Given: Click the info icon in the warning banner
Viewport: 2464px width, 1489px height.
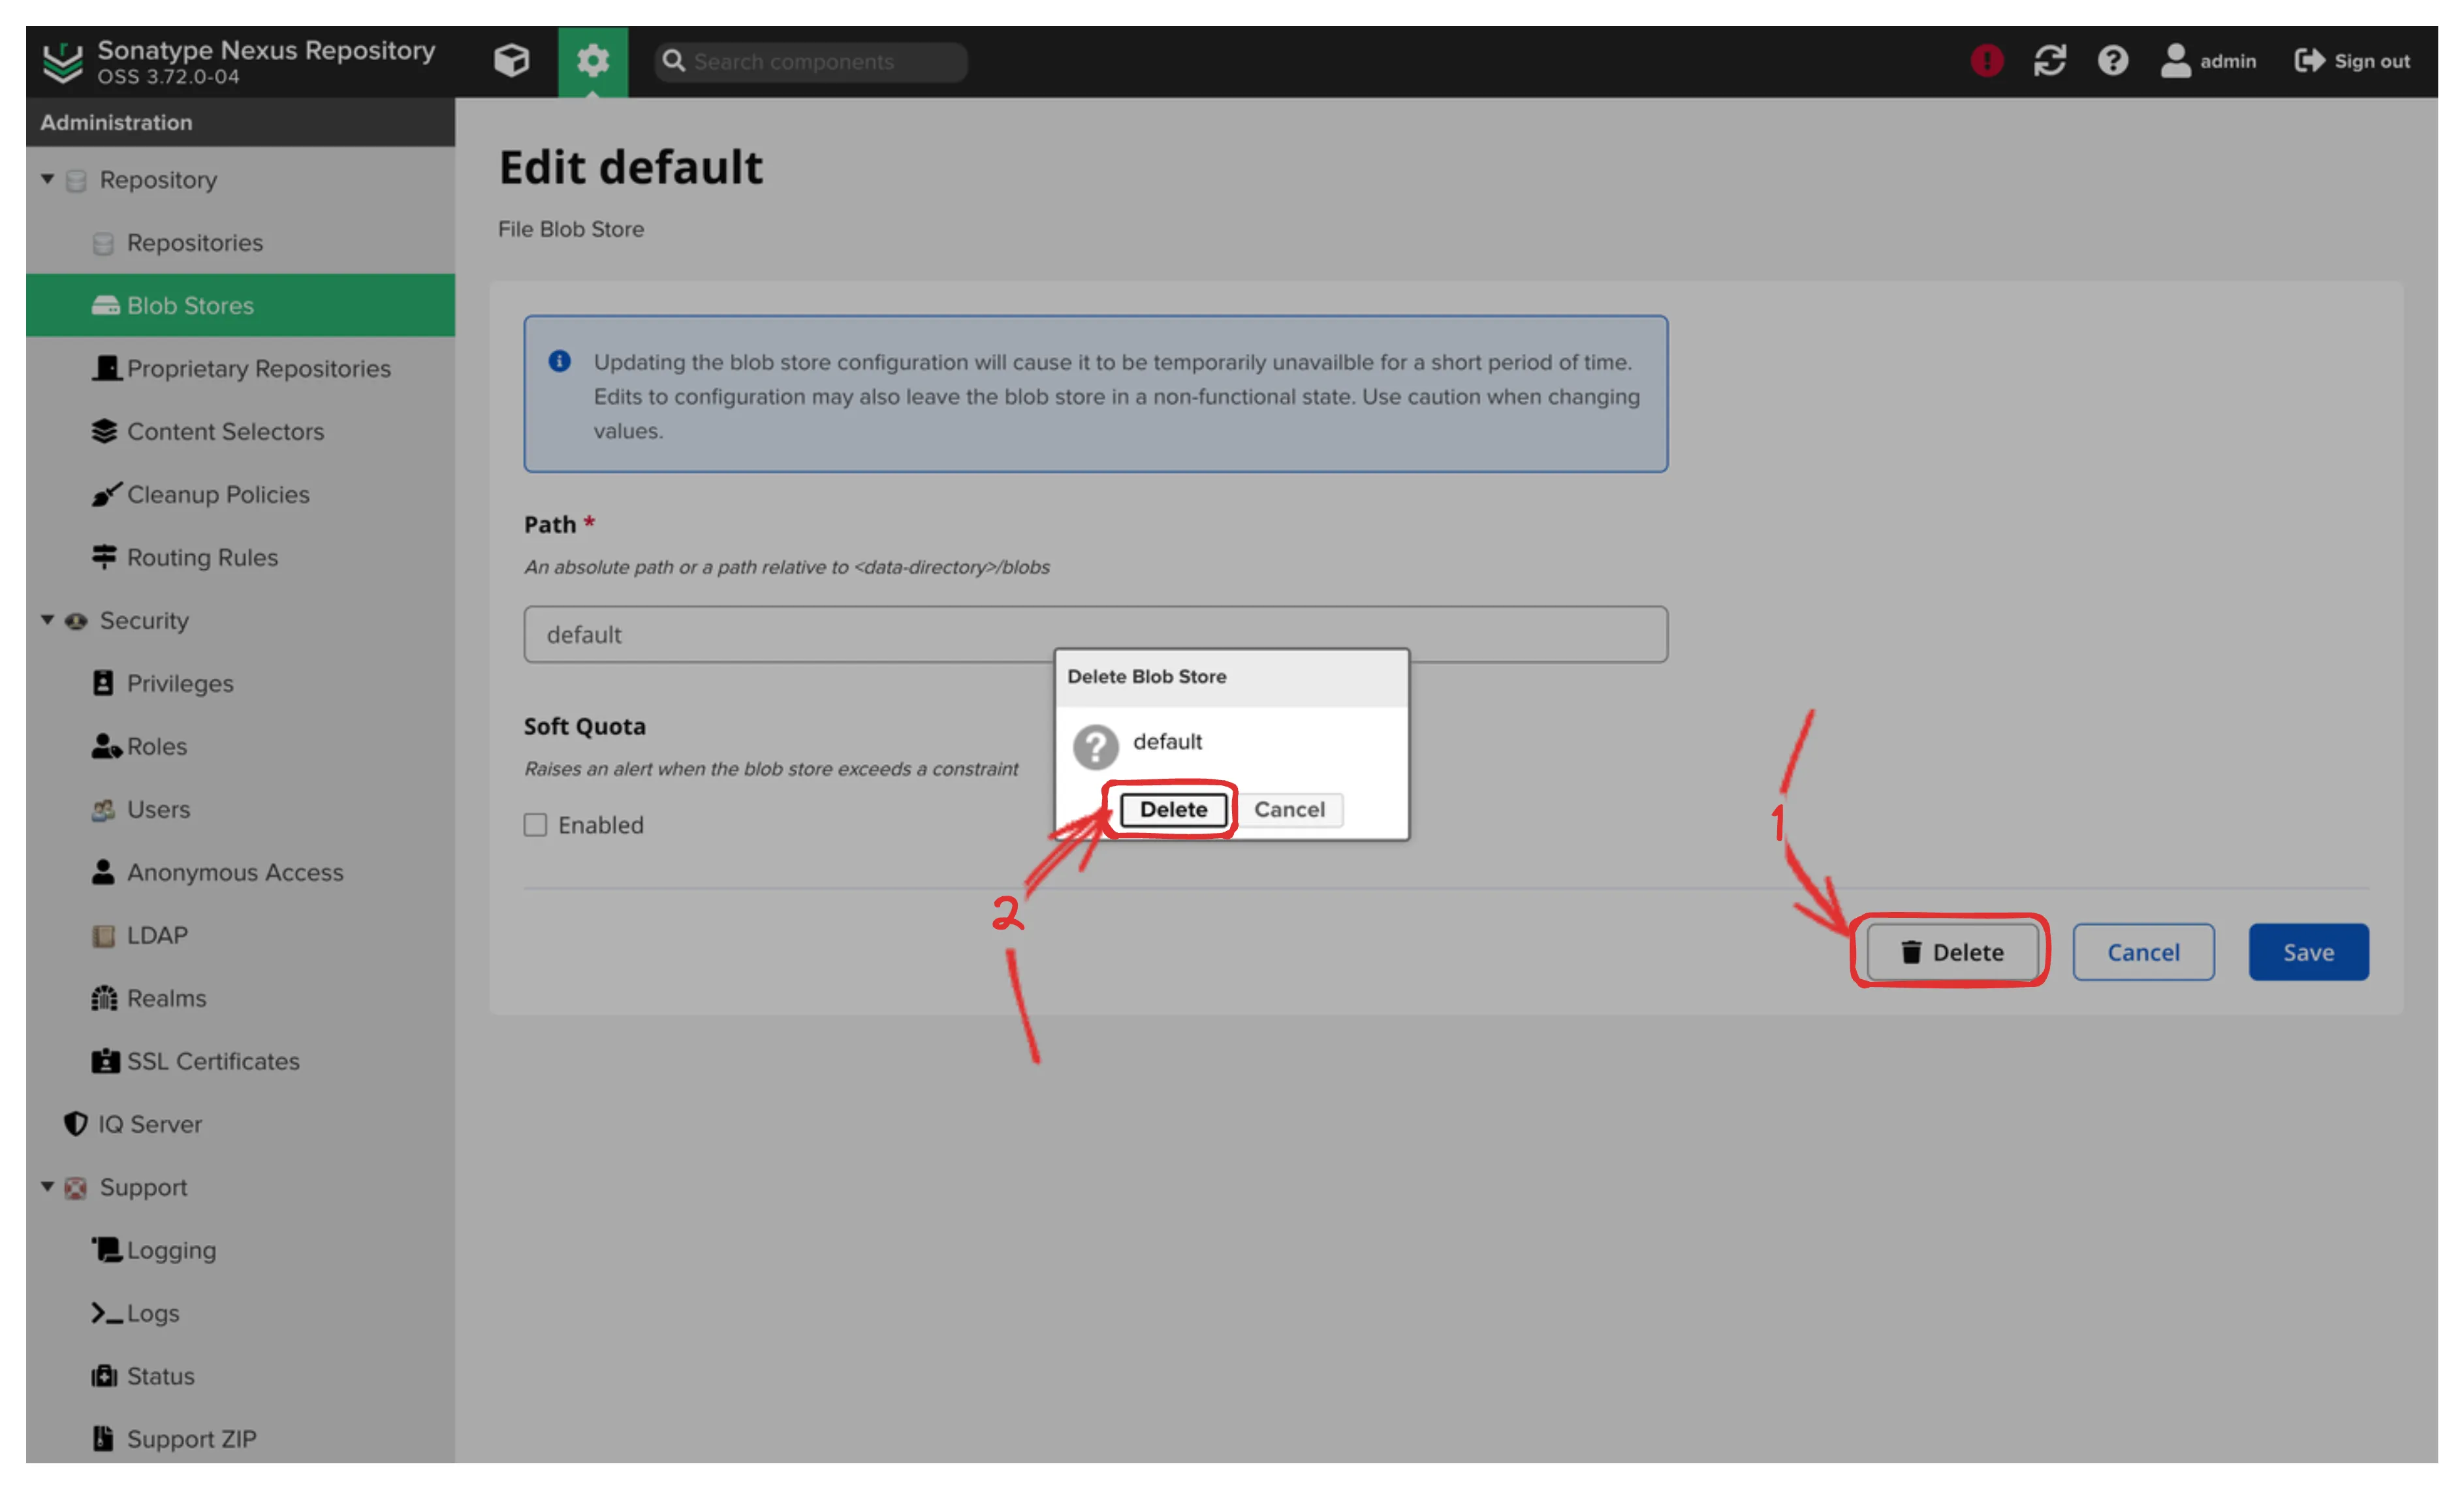Looking at the screenshot, I should click(x=559, y=361).
